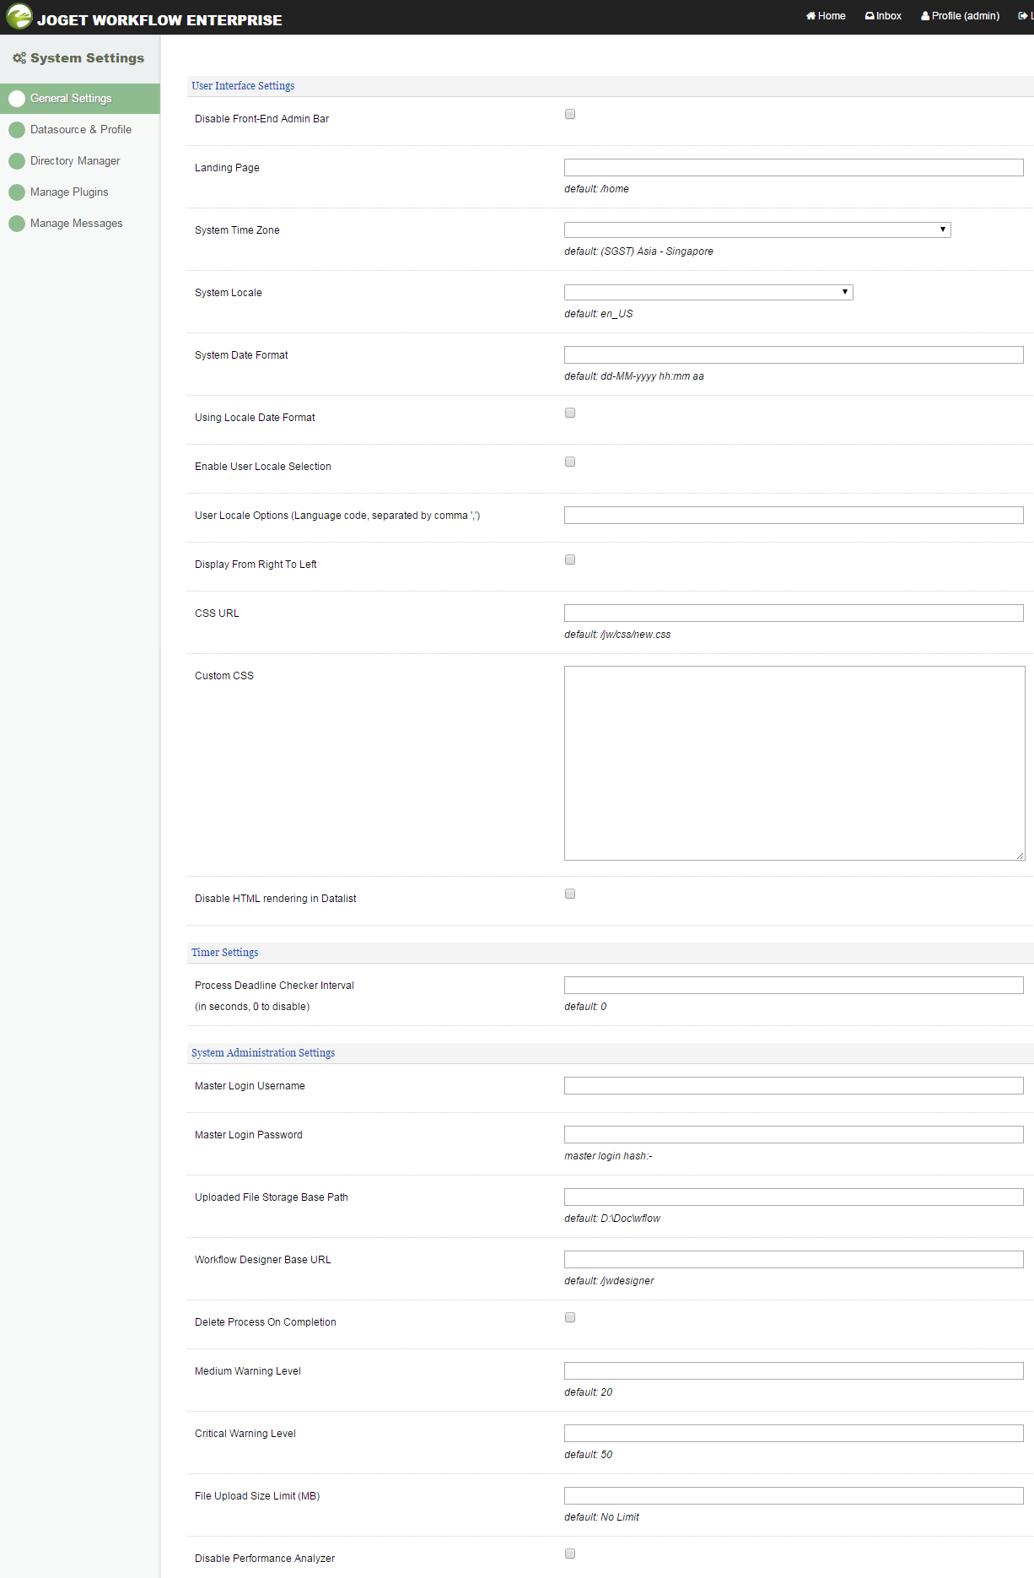Open the Inbox icon link
The image size is (1034, 1578).
point(870,16)
